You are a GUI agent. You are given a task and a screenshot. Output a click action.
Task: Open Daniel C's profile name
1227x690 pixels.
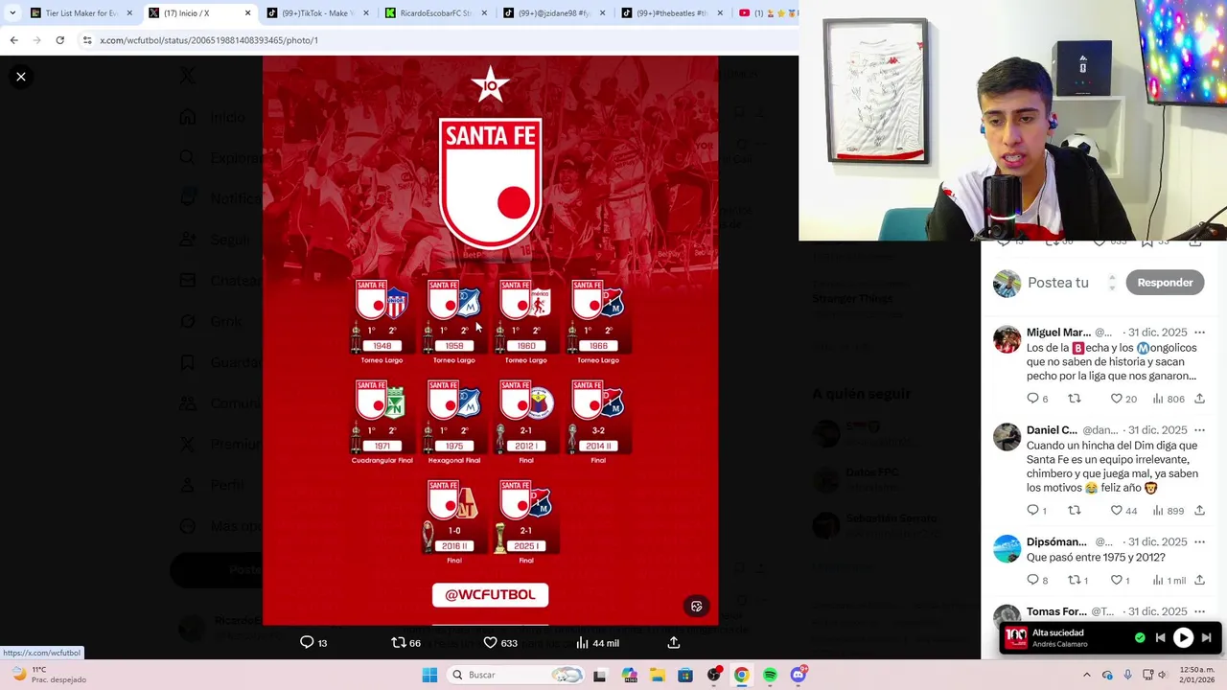(1052, 430)
